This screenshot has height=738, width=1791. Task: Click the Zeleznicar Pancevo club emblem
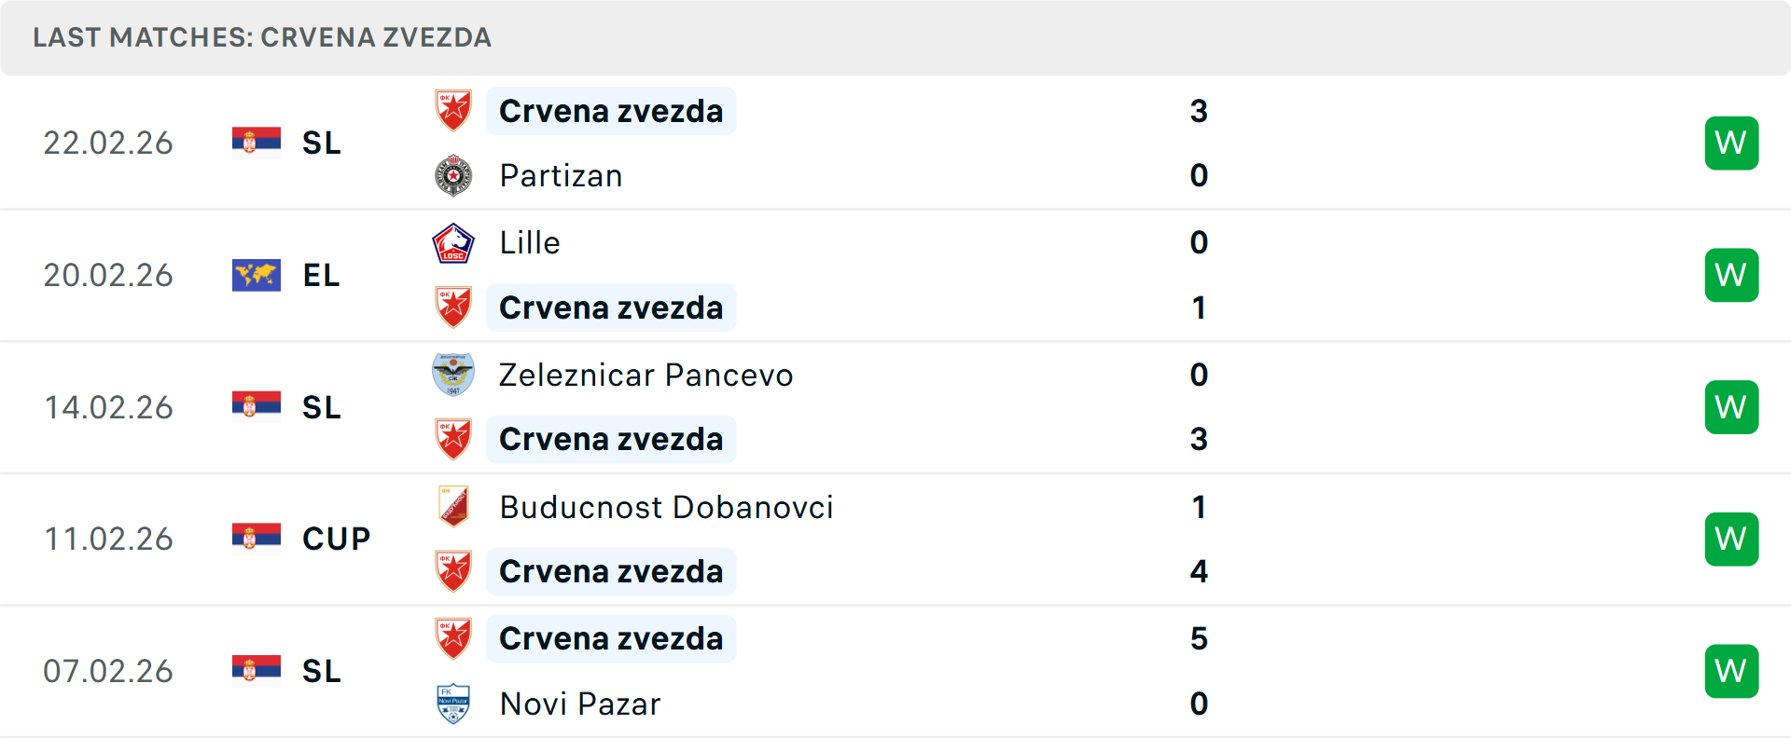pos(454,375)
